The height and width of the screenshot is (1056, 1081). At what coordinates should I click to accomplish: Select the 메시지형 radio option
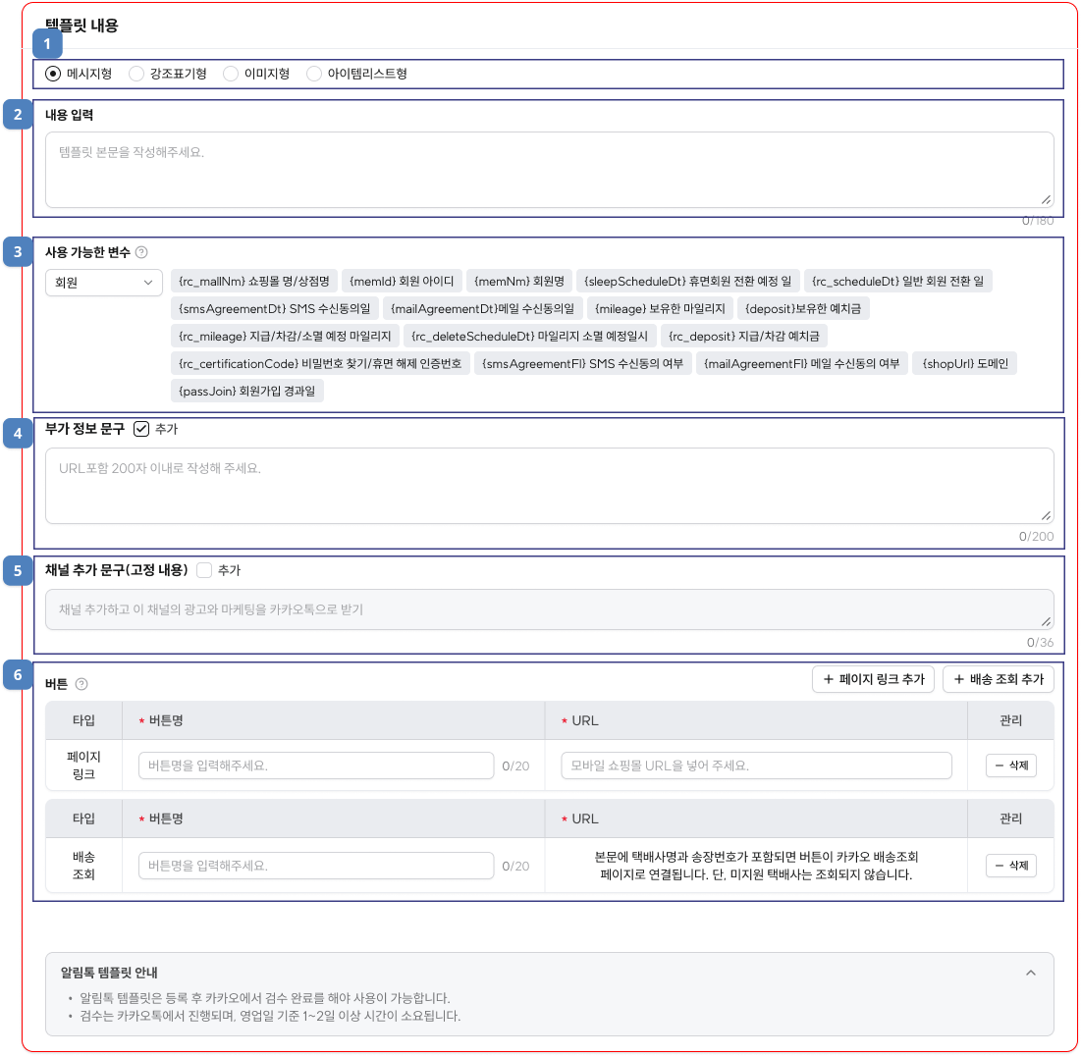[x=53, y=74]
